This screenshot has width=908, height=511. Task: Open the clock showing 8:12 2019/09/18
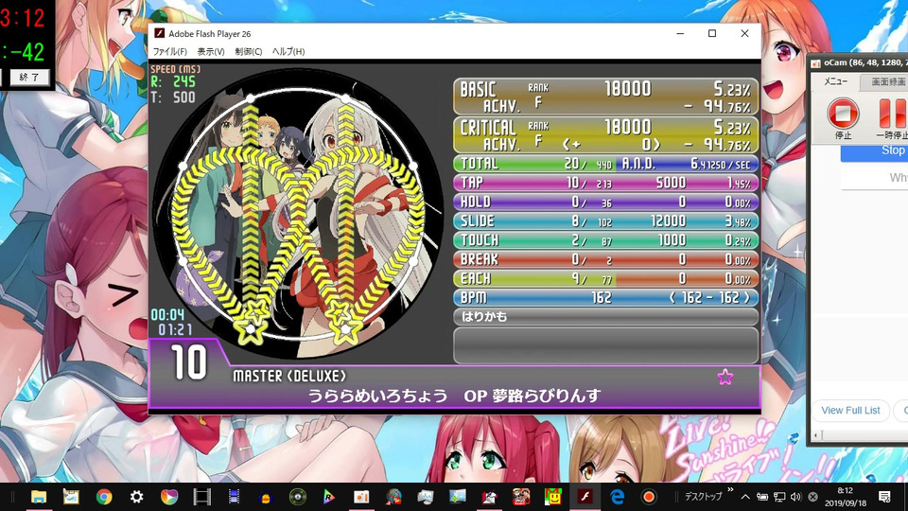pos(846,497)
